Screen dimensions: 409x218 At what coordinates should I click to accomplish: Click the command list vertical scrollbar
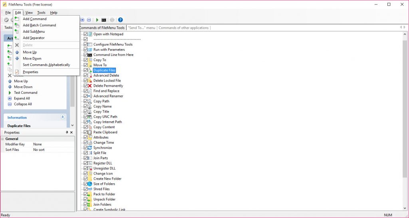pyautogui.click(x=405, y=109)
